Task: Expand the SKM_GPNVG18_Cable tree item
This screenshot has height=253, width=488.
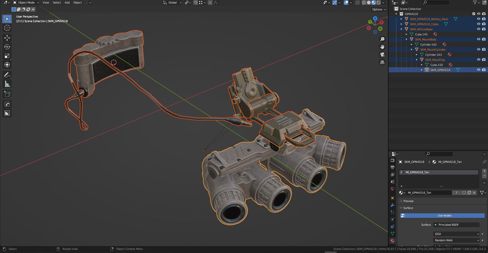Action: [x=402, y=24]
